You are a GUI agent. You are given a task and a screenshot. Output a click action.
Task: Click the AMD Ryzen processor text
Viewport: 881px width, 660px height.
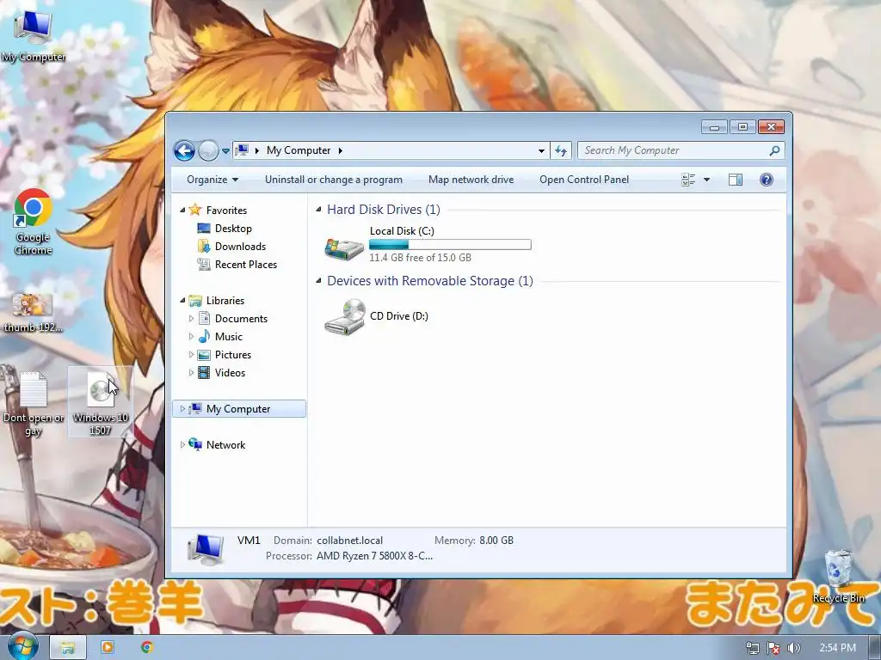tap(374, 556)
